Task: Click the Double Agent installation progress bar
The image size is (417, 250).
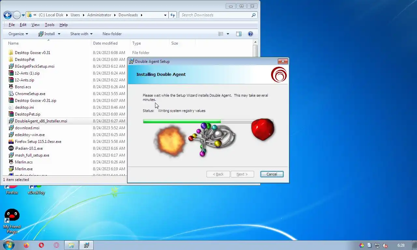Action: (x=208, y=121)
